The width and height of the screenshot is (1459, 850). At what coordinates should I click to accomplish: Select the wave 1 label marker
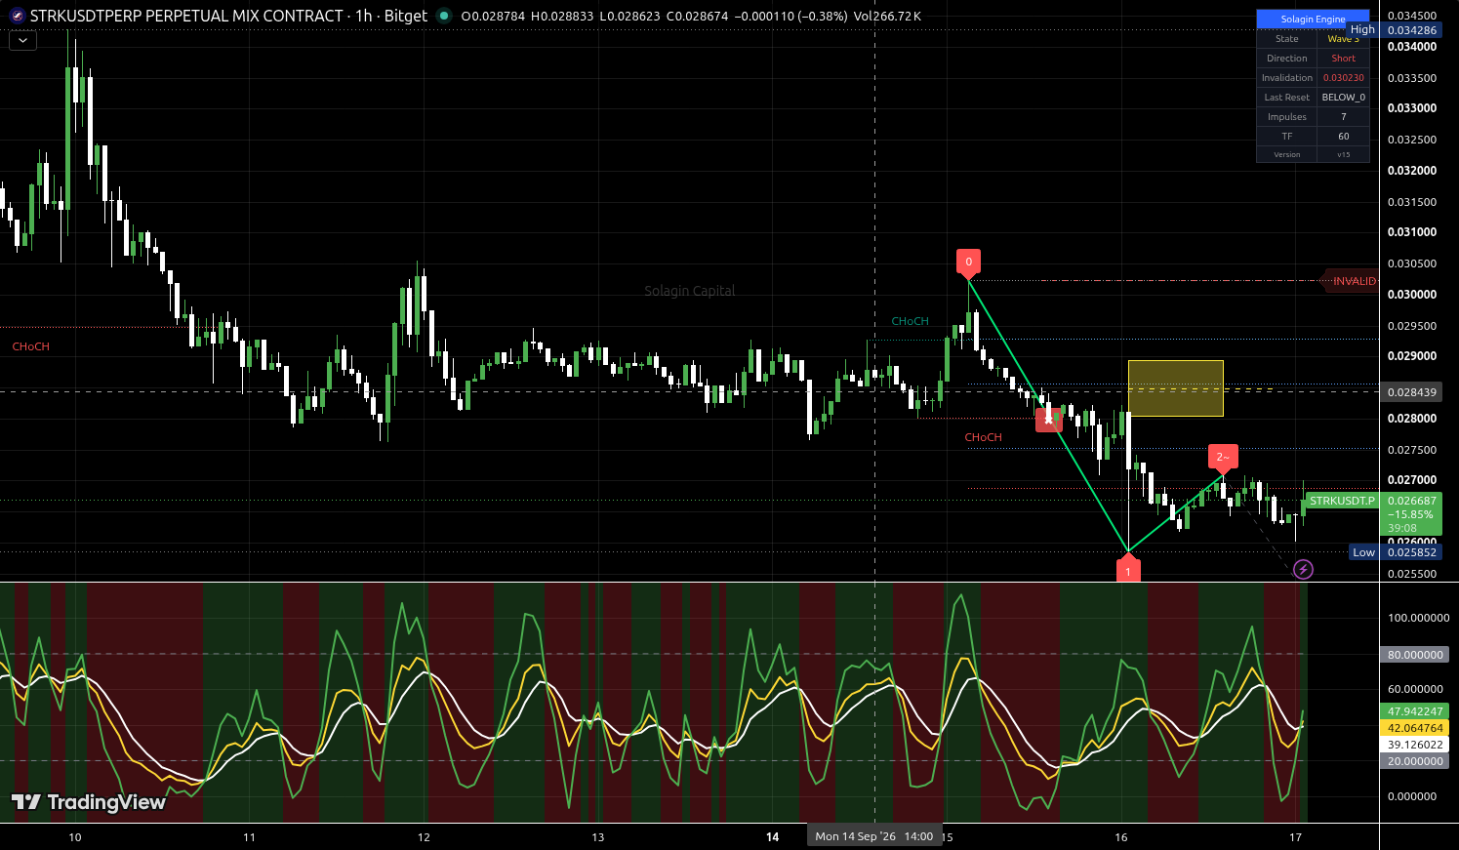[x=1128, y=570]
